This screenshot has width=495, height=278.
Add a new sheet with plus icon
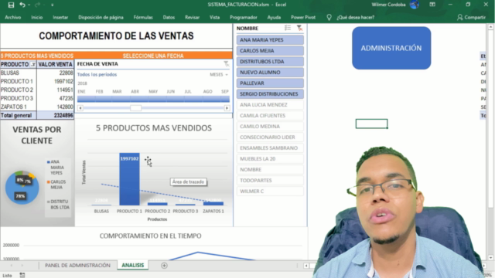[164, 266]
